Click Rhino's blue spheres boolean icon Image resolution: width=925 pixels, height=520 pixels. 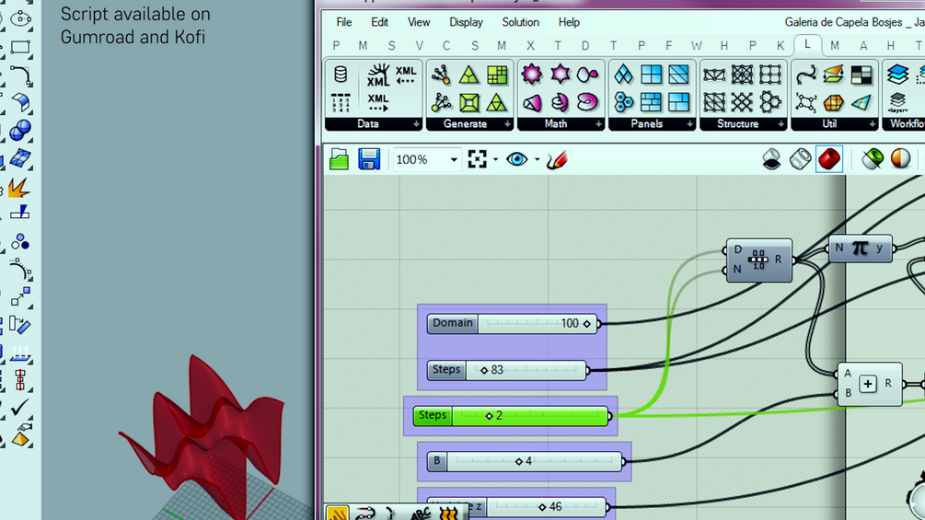20,130
